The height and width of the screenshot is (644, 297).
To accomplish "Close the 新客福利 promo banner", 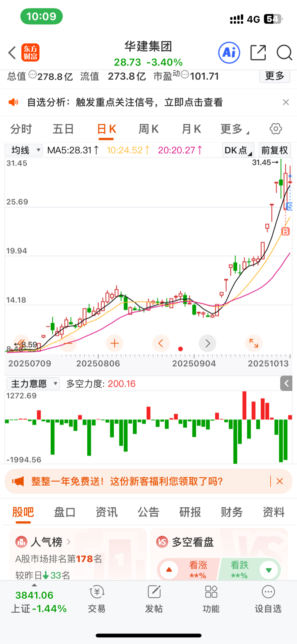I will click(x=280, y=481).
